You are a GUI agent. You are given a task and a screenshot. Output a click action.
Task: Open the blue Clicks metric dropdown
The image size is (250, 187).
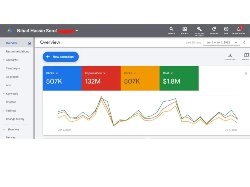[57, 73]
